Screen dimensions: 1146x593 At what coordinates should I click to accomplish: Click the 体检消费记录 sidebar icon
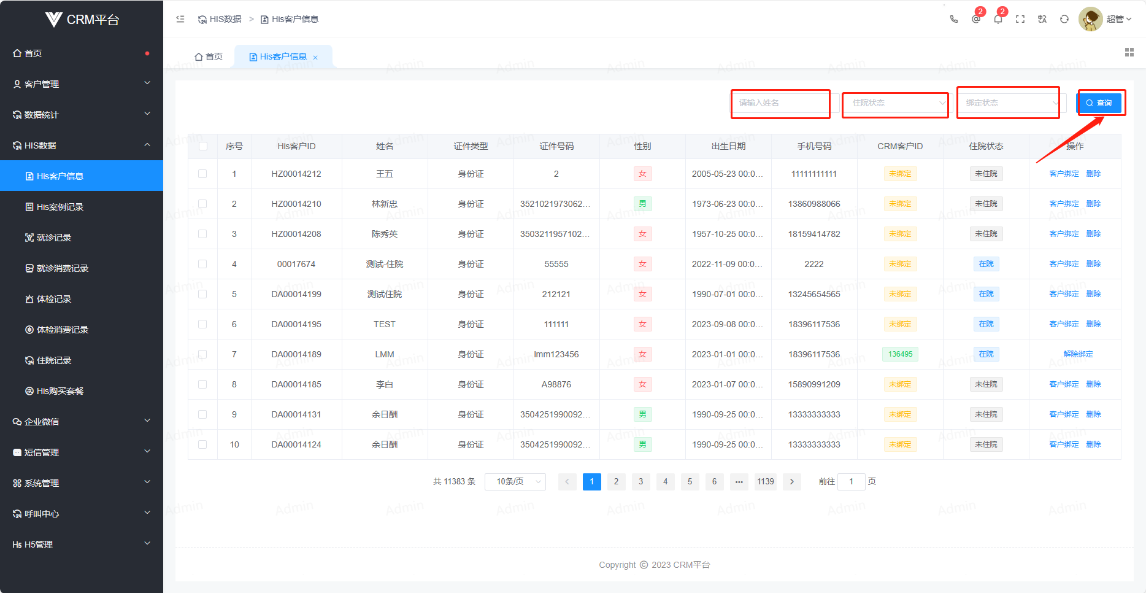[29, 330]
